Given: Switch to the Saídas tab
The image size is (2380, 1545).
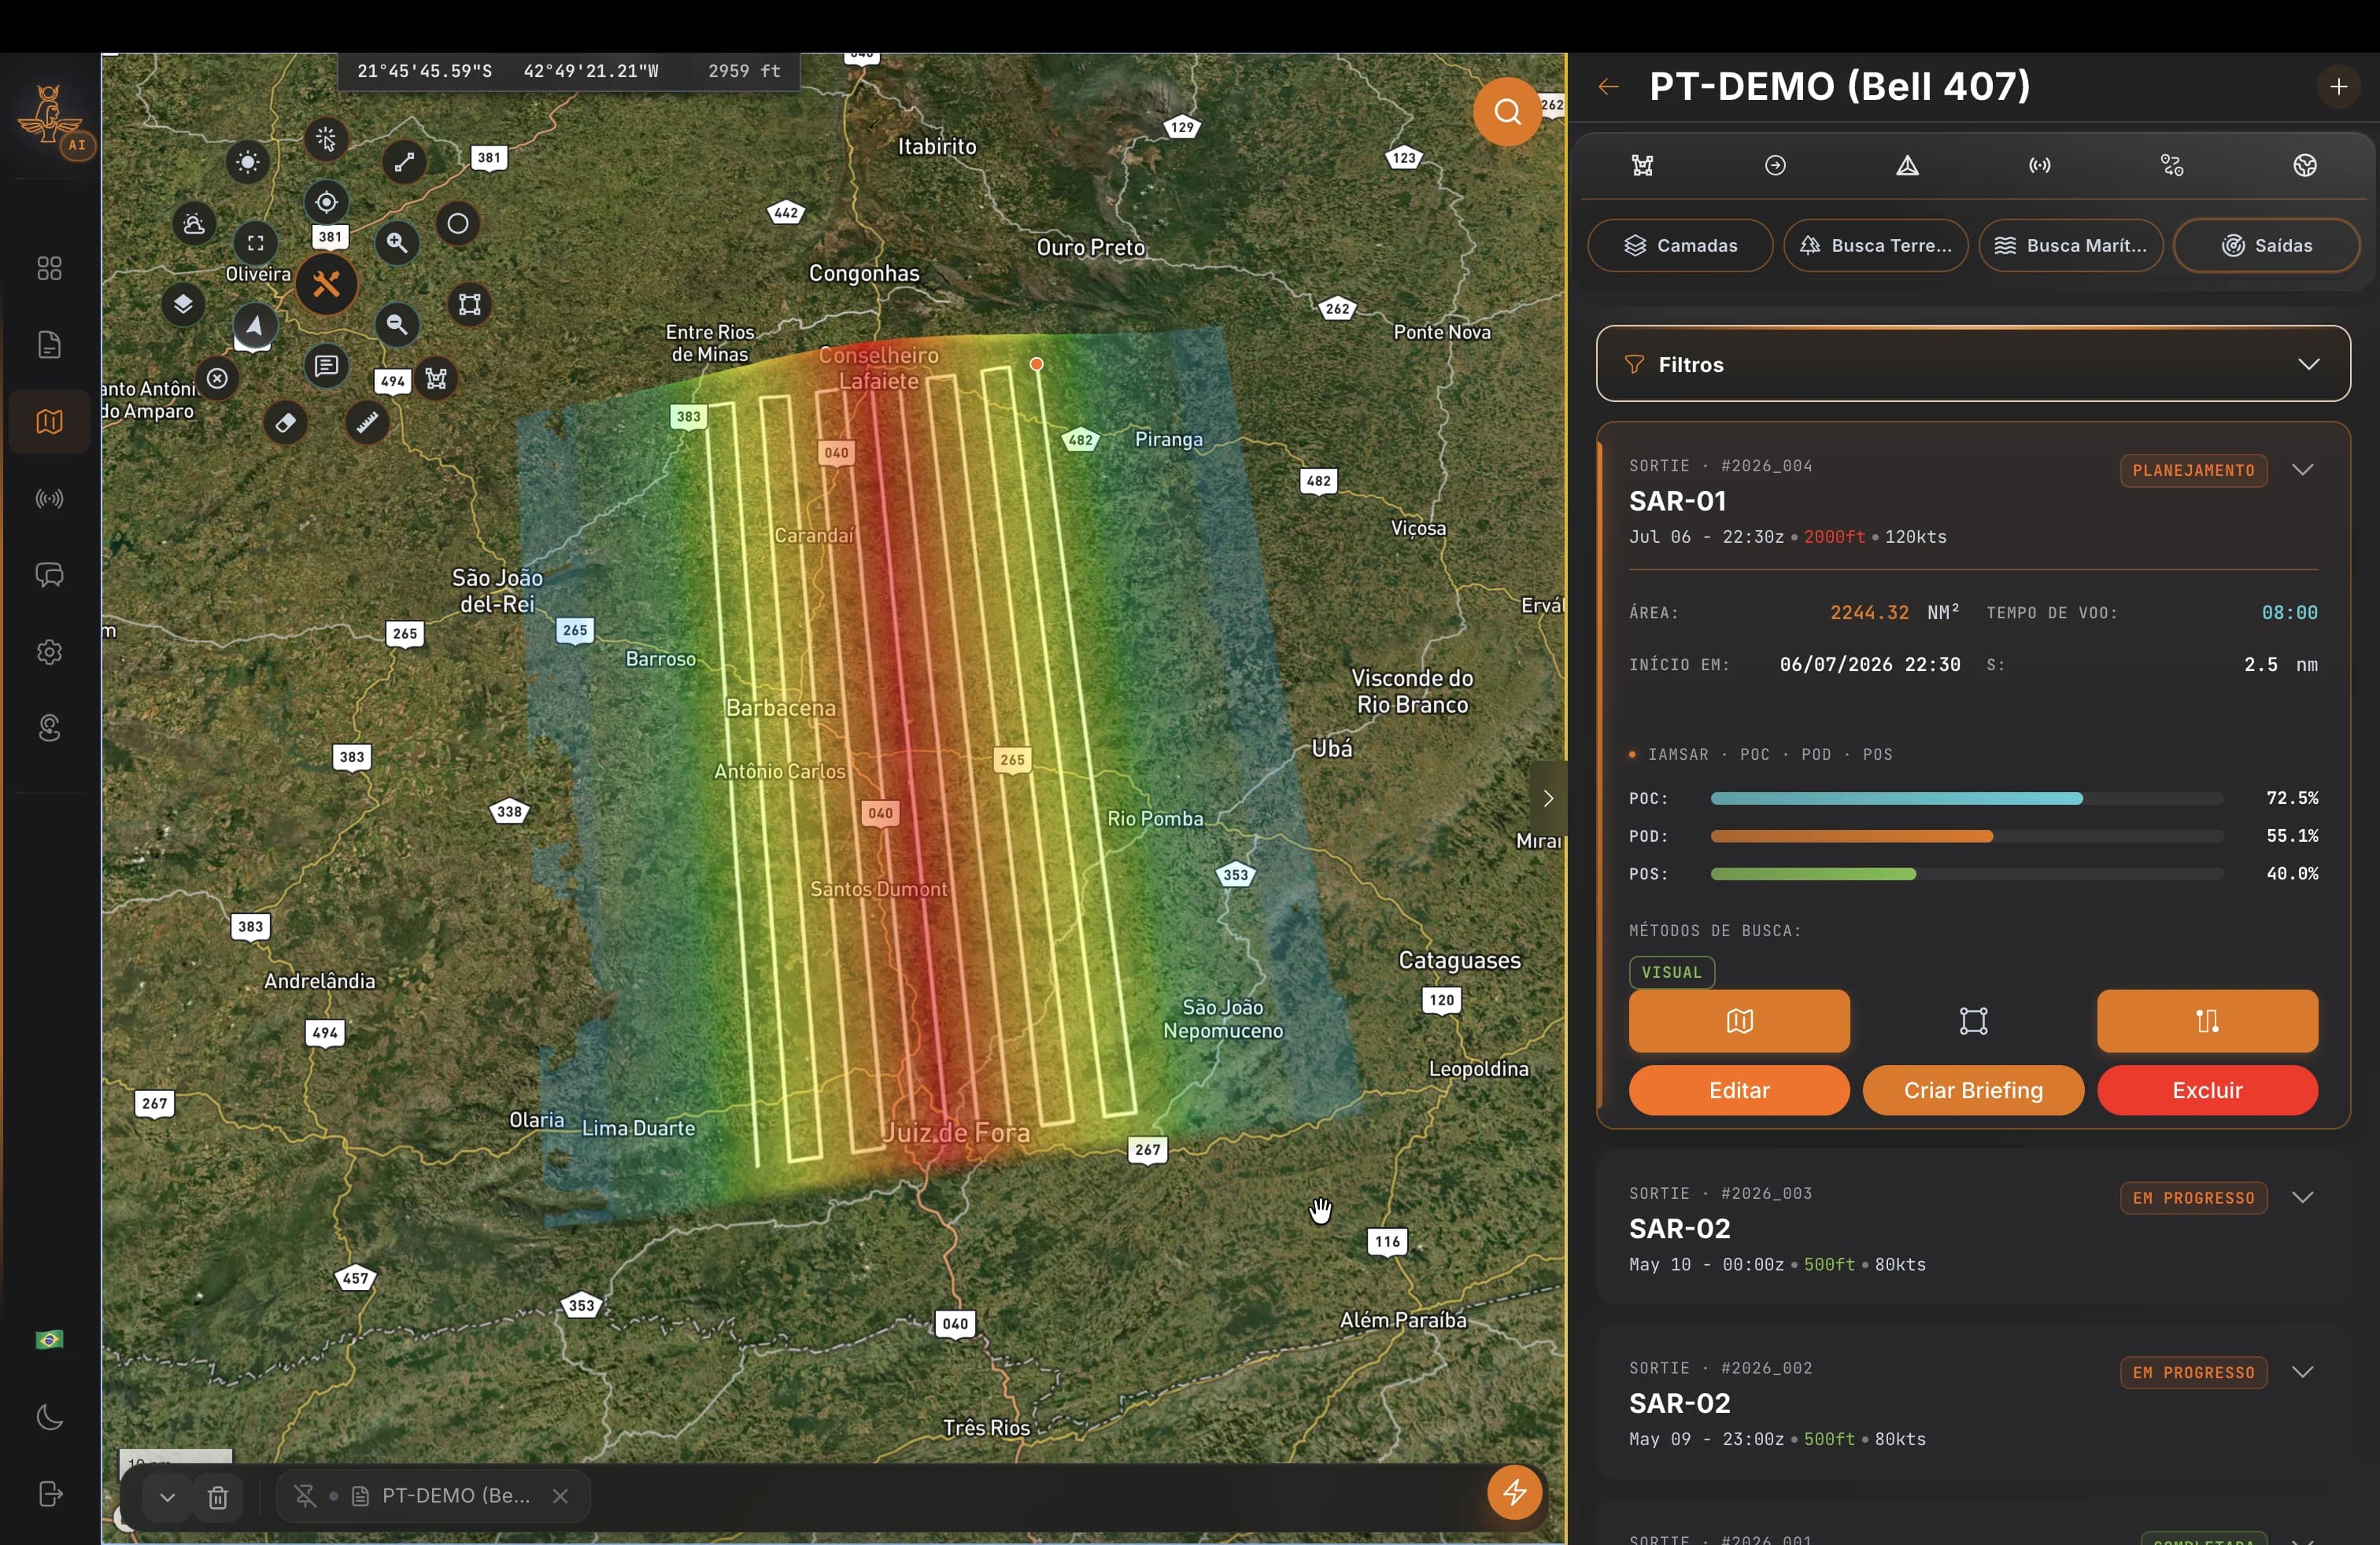Looking at the screenshot, I should click(x=2267, y=246).
